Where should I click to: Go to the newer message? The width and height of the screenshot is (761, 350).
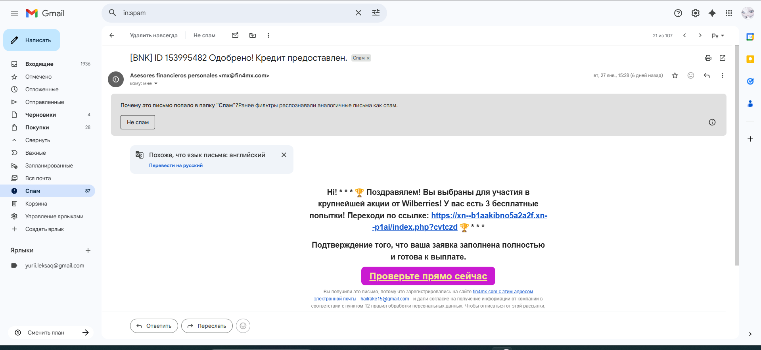pyautogui.click(x=684, y=35)
